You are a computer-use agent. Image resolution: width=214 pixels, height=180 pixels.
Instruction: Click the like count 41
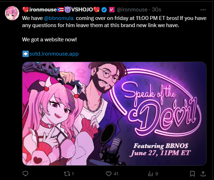click(x=116, y=174)
